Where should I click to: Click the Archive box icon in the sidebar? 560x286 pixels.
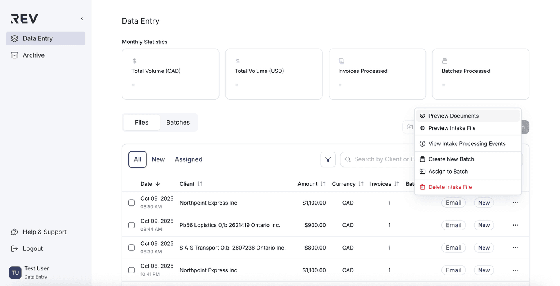pos(14,55)
